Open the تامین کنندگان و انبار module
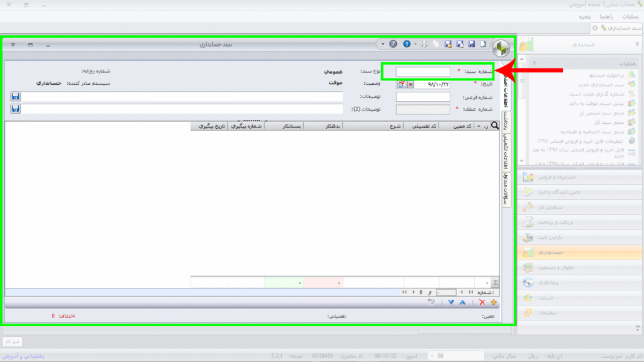 [x=579, y=192]
